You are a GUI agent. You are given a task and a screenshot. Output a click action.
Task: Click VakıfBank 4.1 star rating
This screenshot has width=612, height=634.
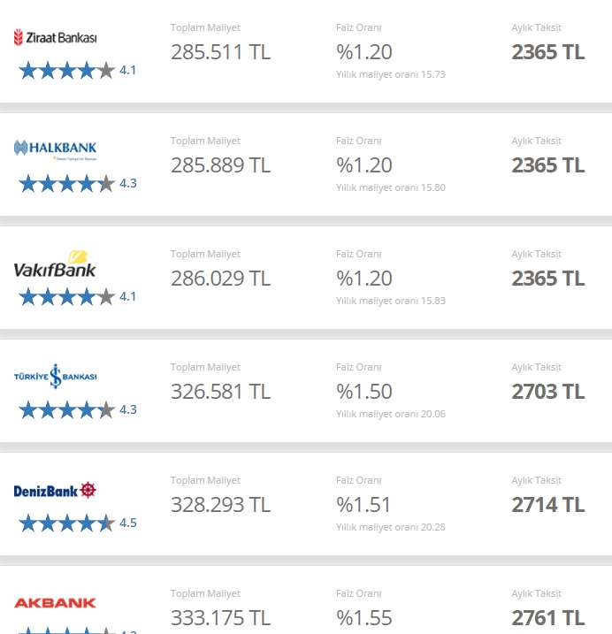pyautogui.click(x=77, y=297)
